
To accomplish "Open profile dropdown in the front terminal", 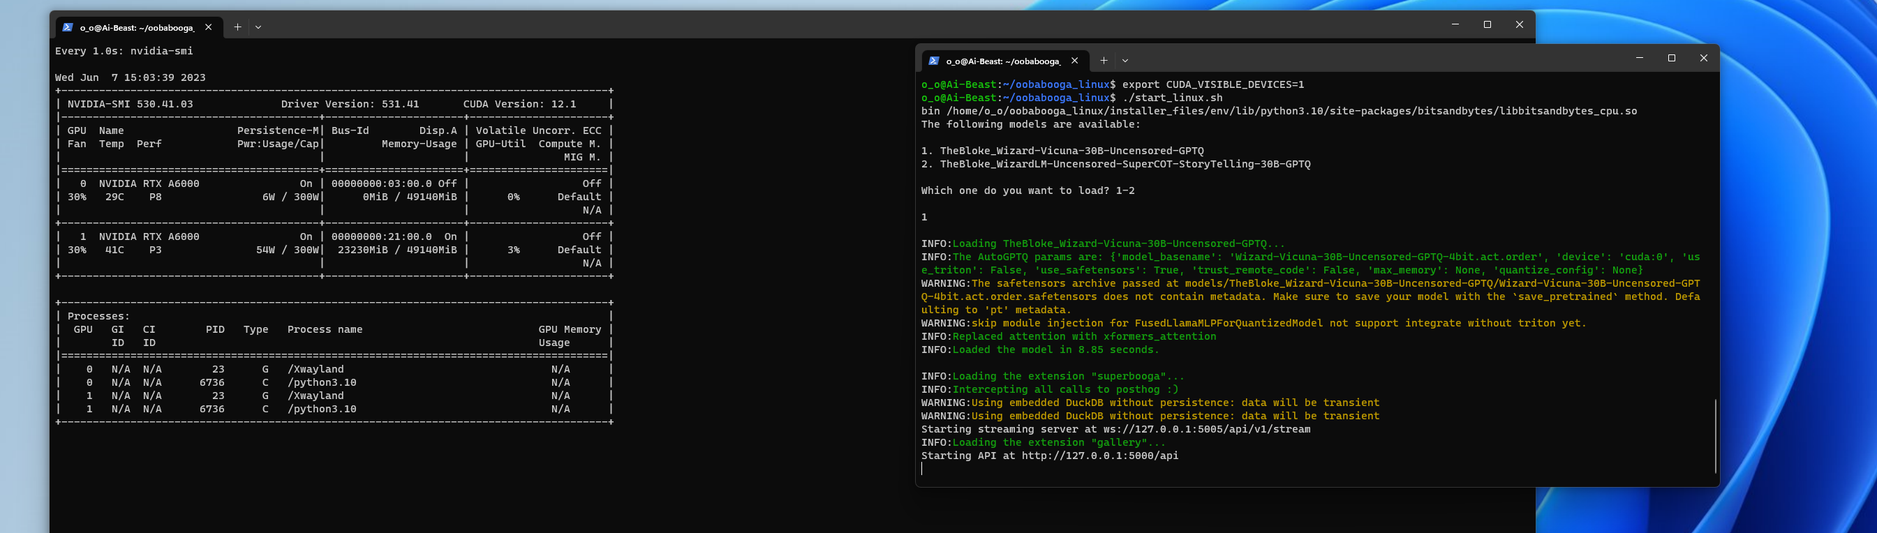I will (1125, 61).
